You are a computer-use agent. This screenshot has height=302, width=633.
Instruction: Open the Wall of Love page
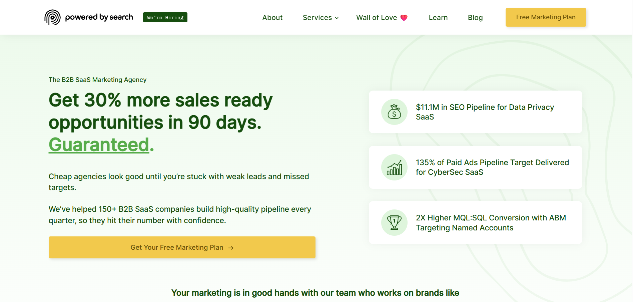tap(376, 17)
